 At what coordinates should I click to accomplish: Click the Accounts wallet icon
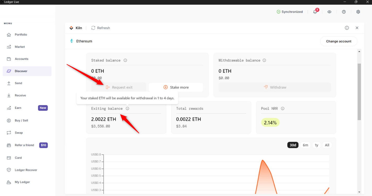point(9,59)
